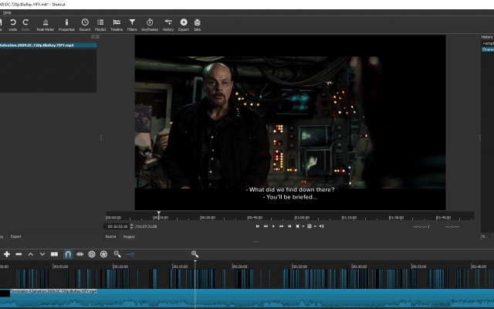Click the fast forward button in player
The width and height of the screenshot is (494, 309).
click(281, 226)
